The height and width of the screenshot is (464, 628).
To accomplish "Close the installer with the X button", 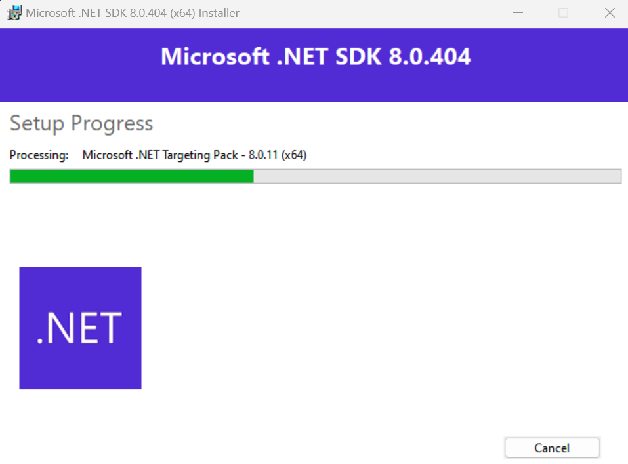I will (x=610, y=13).
